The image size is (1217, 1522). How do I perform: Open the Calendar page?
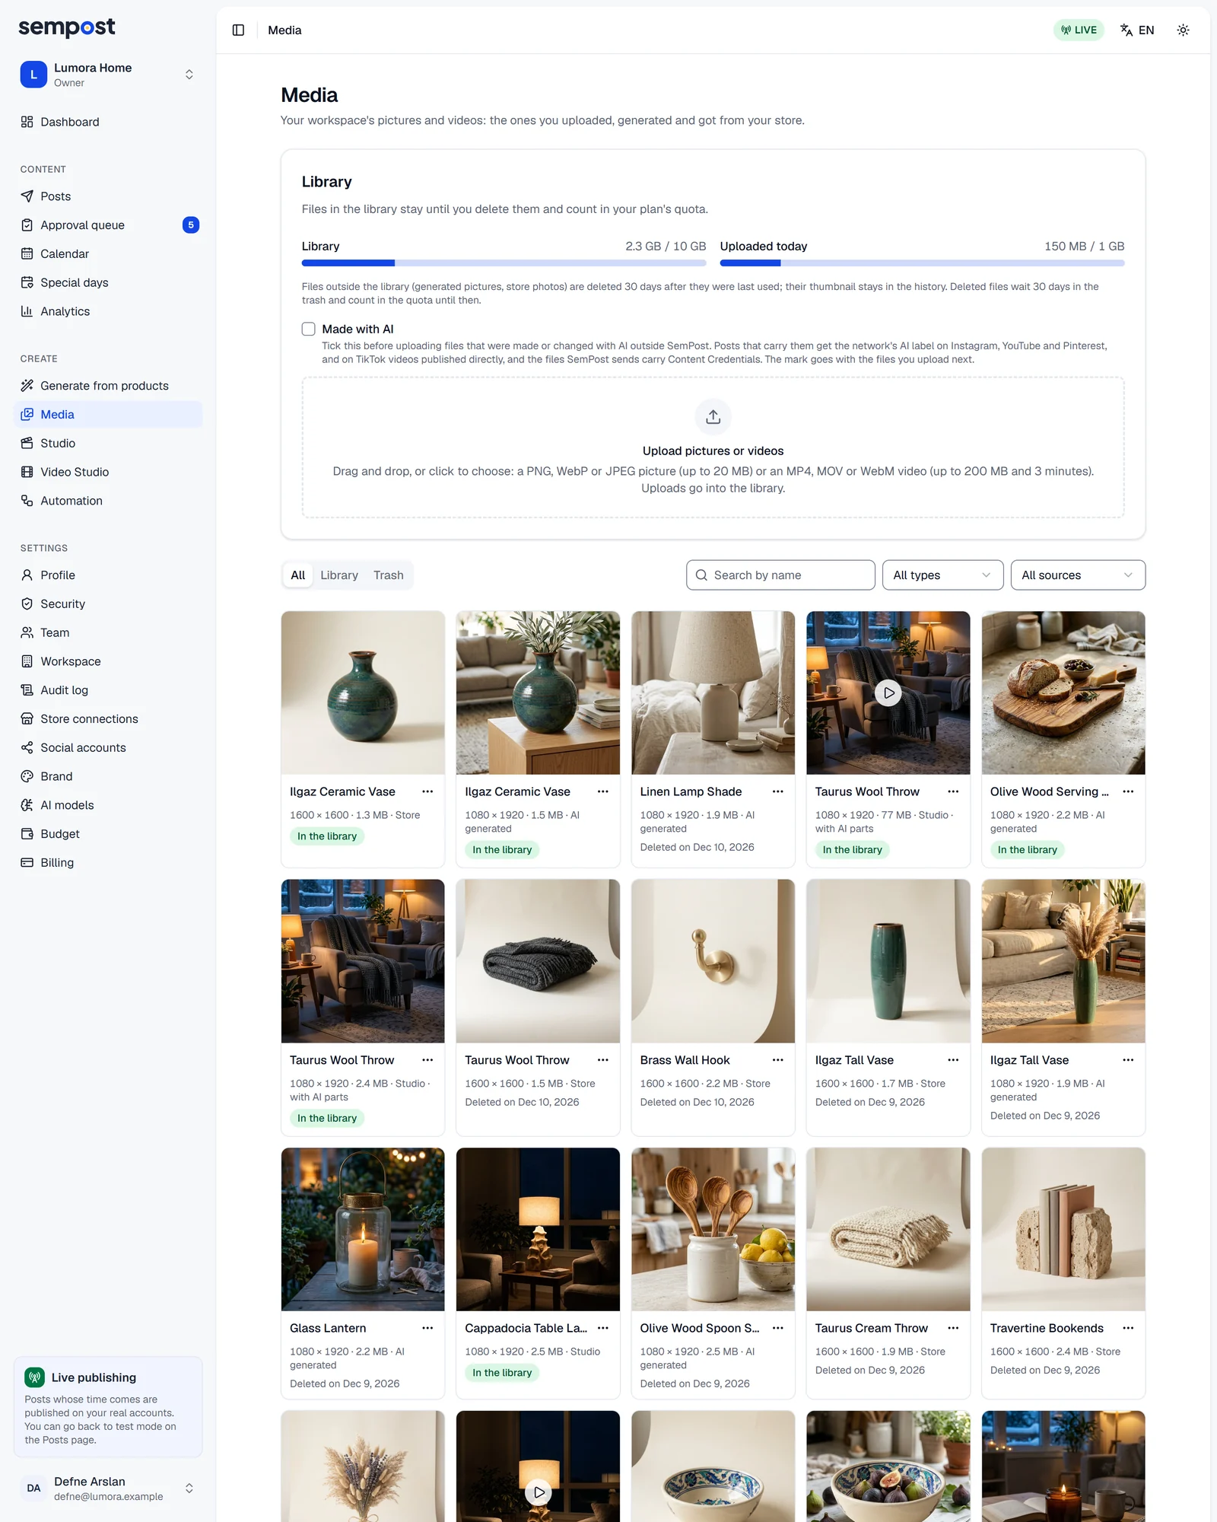(108, 254)
